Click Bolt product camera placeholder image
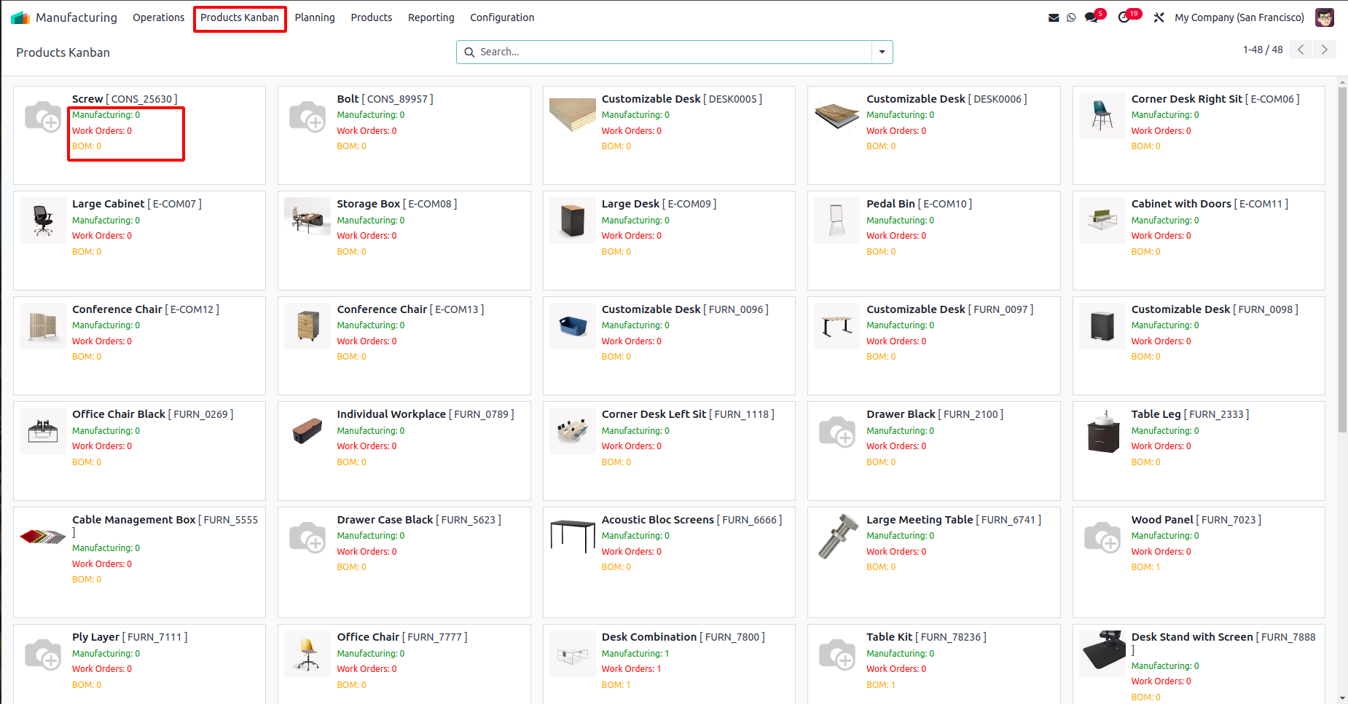 coord(307,116)
